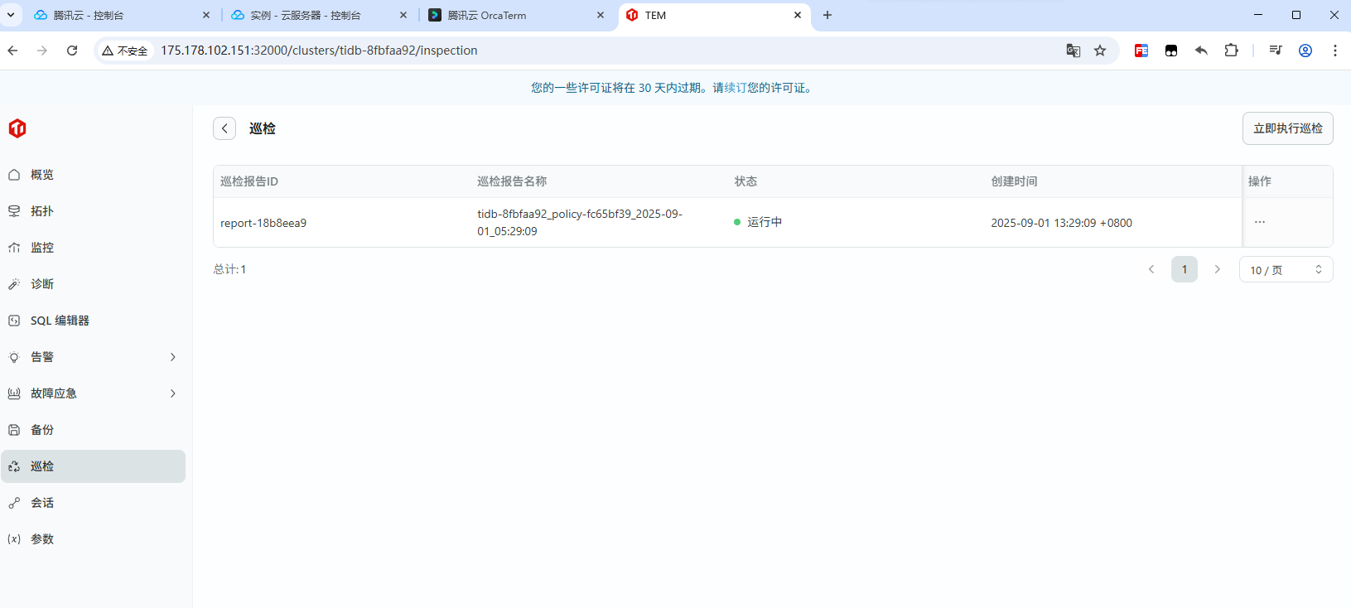
Task: Click the address bar URL
Action: (x=319, y=51)
